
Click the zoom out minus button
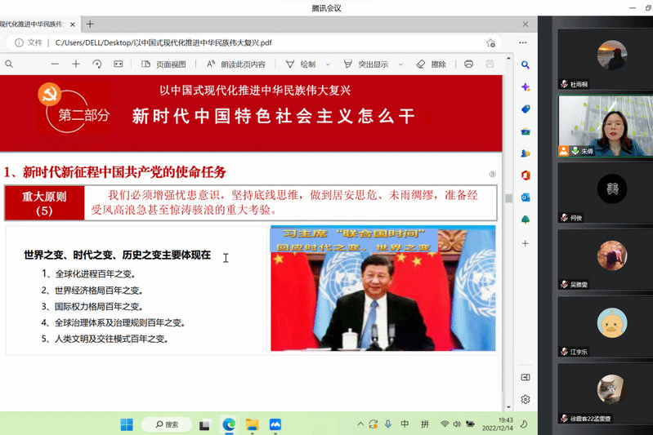[x=54, y=64]
